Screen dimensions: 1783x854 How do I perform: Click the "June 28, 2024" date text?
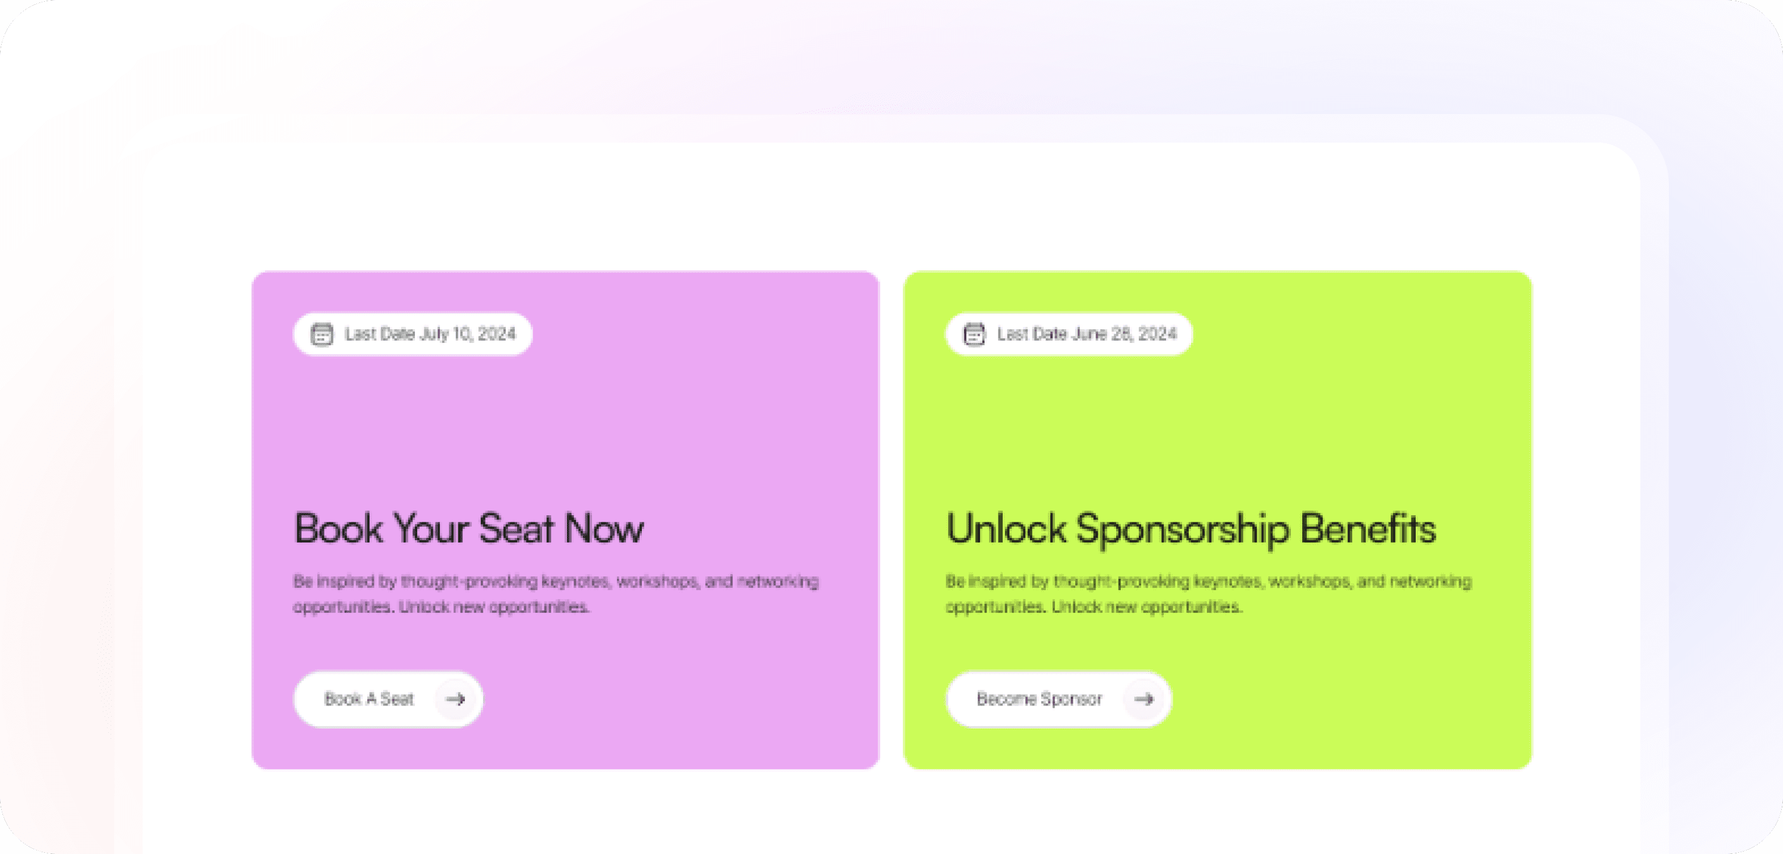coord(1123,334)
